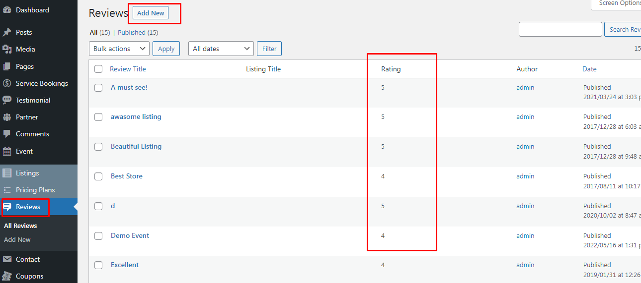Open the 'Beautiful Listing' review link

[x=136, y=146]
